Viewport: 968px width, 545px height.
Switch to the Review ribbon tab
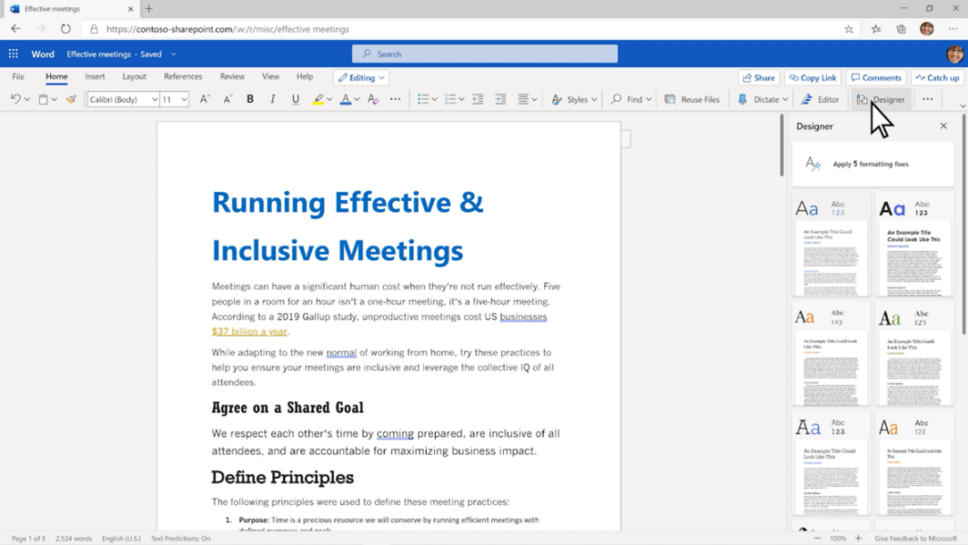(232, 76)
